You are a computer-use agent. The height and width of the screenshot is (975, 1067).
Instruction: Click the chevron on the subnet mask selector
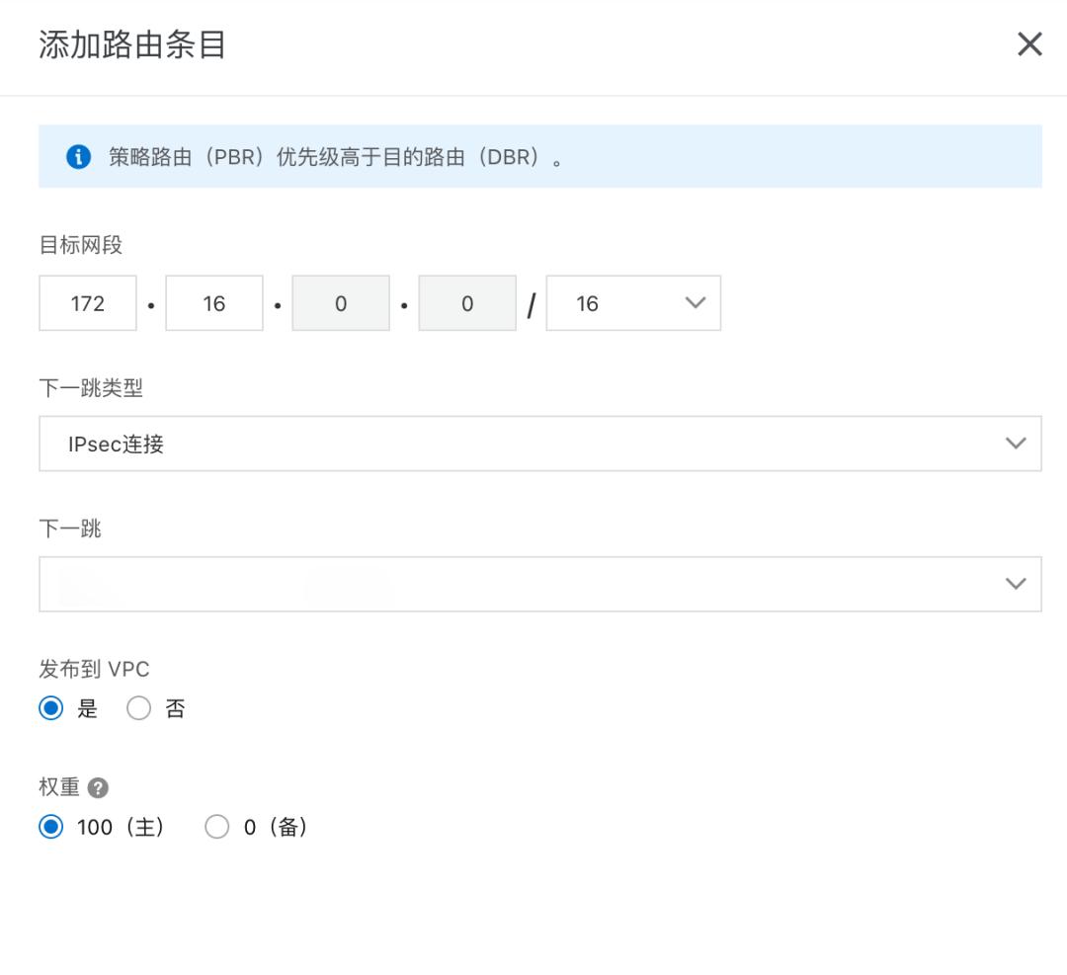(698, 303)
